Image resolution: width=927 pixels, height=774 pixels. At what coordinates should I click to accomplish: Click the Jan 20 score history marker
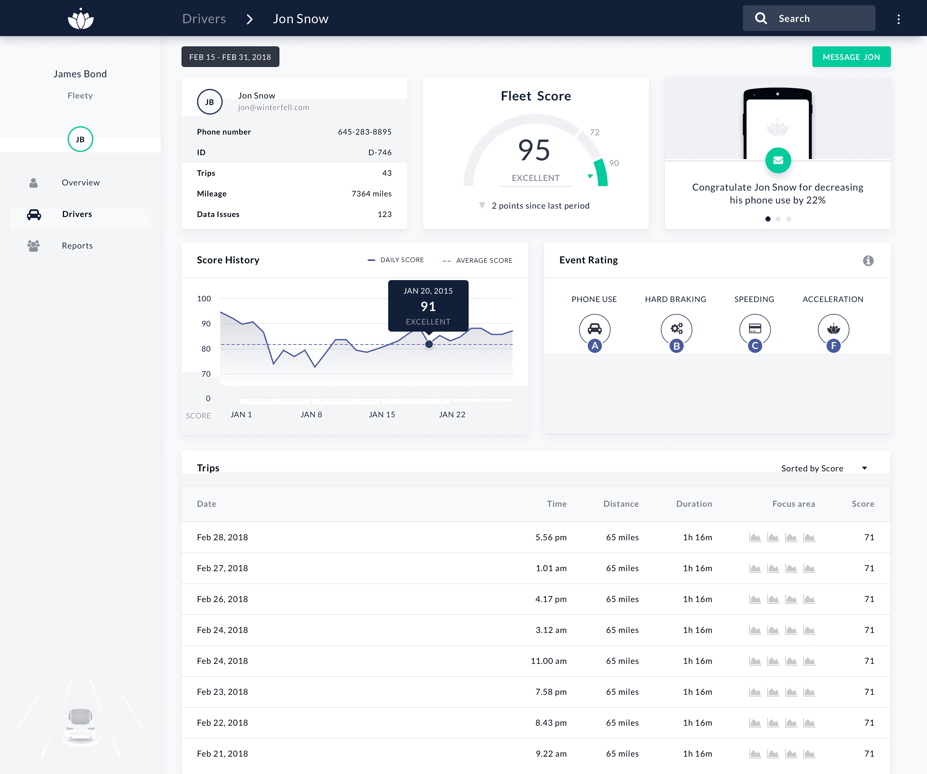point(429,345)
